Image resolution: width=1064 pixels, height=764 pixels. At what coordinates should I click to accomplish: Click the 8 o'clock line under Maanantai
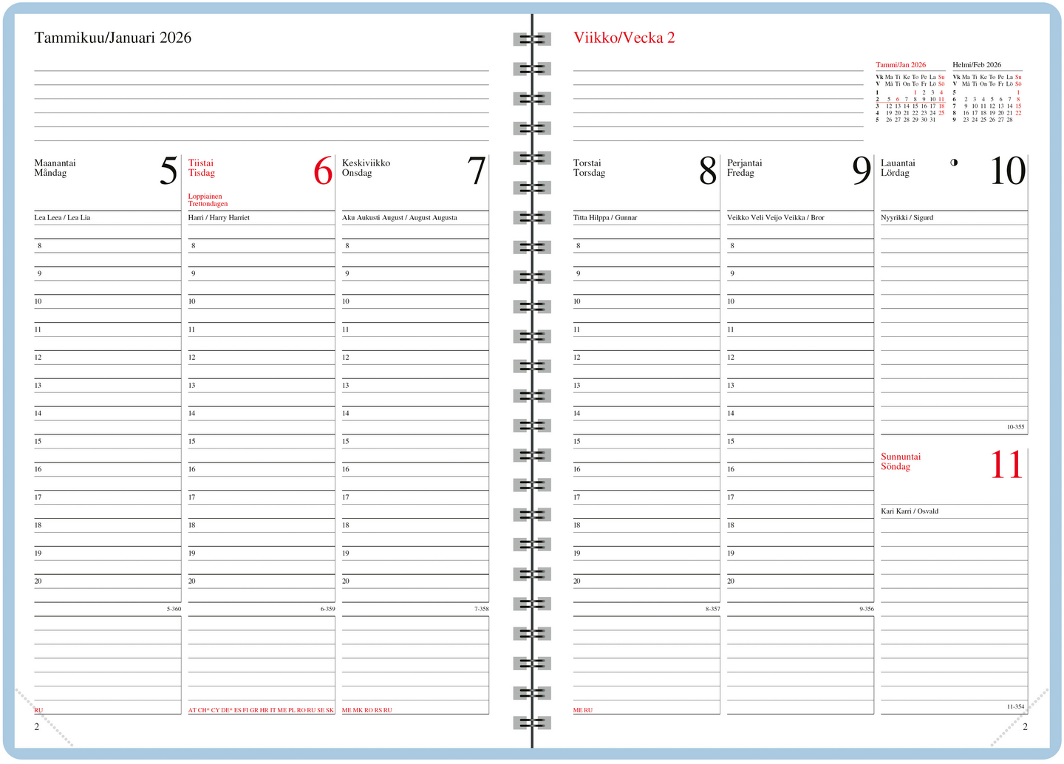click(107, 246)
